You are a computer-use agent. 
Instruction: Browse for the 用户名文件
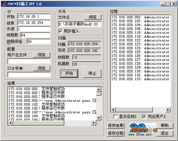pos(42,55)
